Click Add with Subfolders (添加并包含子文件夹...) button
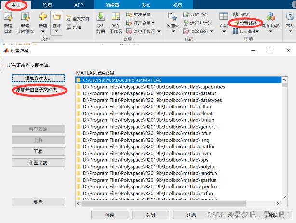Screen dimensions: 296x223 [38, 90]
